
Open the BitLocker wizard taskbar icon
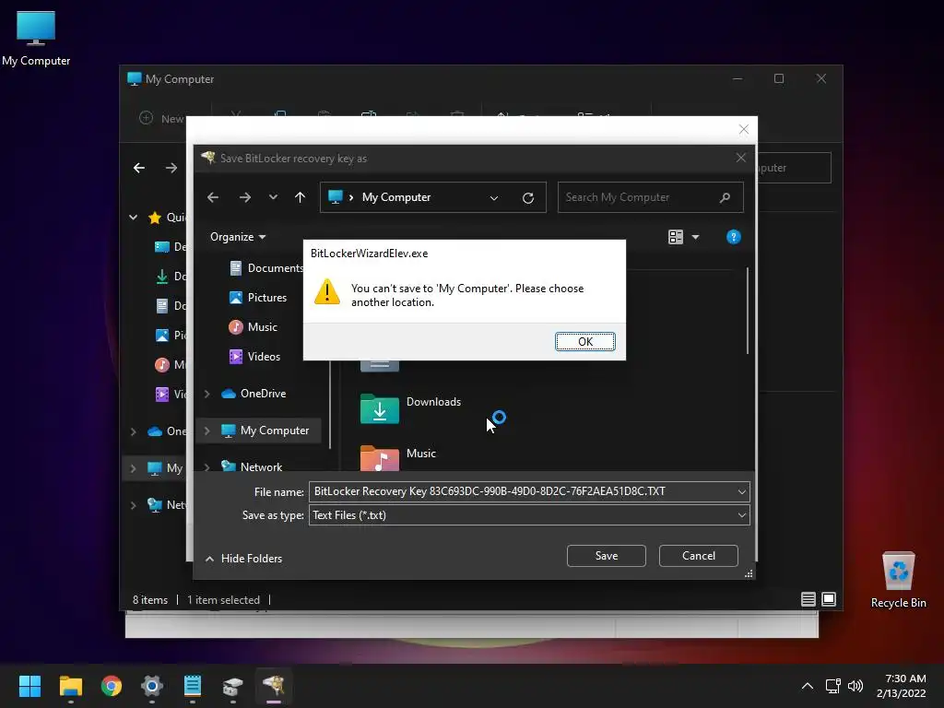[x=274, y=686]
